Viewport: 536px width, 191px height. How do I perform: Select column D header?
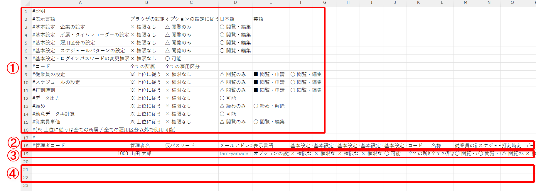pos(235,3)
